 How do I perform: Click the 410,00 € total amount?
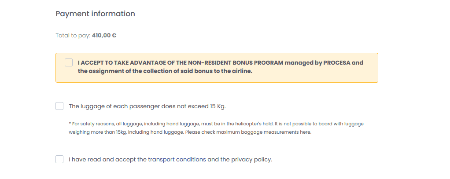point(104,36)
